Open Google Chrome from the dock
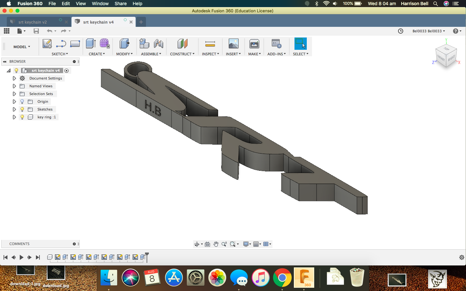Image resolution: width=466 pixels, height=291 pixels. [x=282, y=277]
